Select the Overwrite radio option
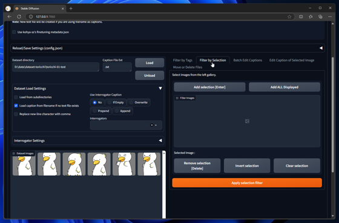The height and width of the screenshot is (223, 339). pyautogui.click(x=139, y=102)
